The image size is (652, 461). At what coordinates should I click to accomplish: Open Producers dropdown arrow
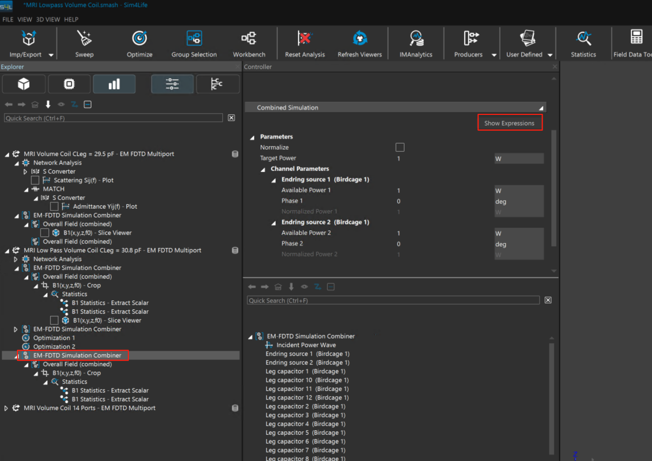pos(494,55)
